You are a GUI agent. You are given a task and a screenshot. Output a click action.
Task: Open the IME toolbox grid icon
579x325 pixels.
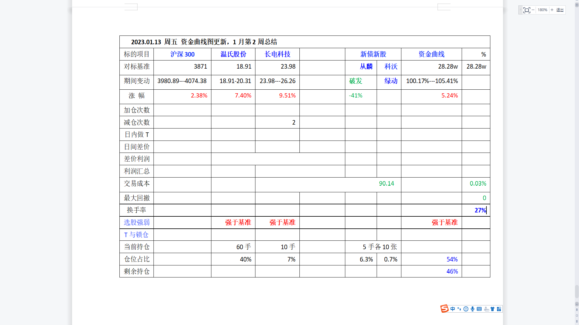tap(499, 309)
